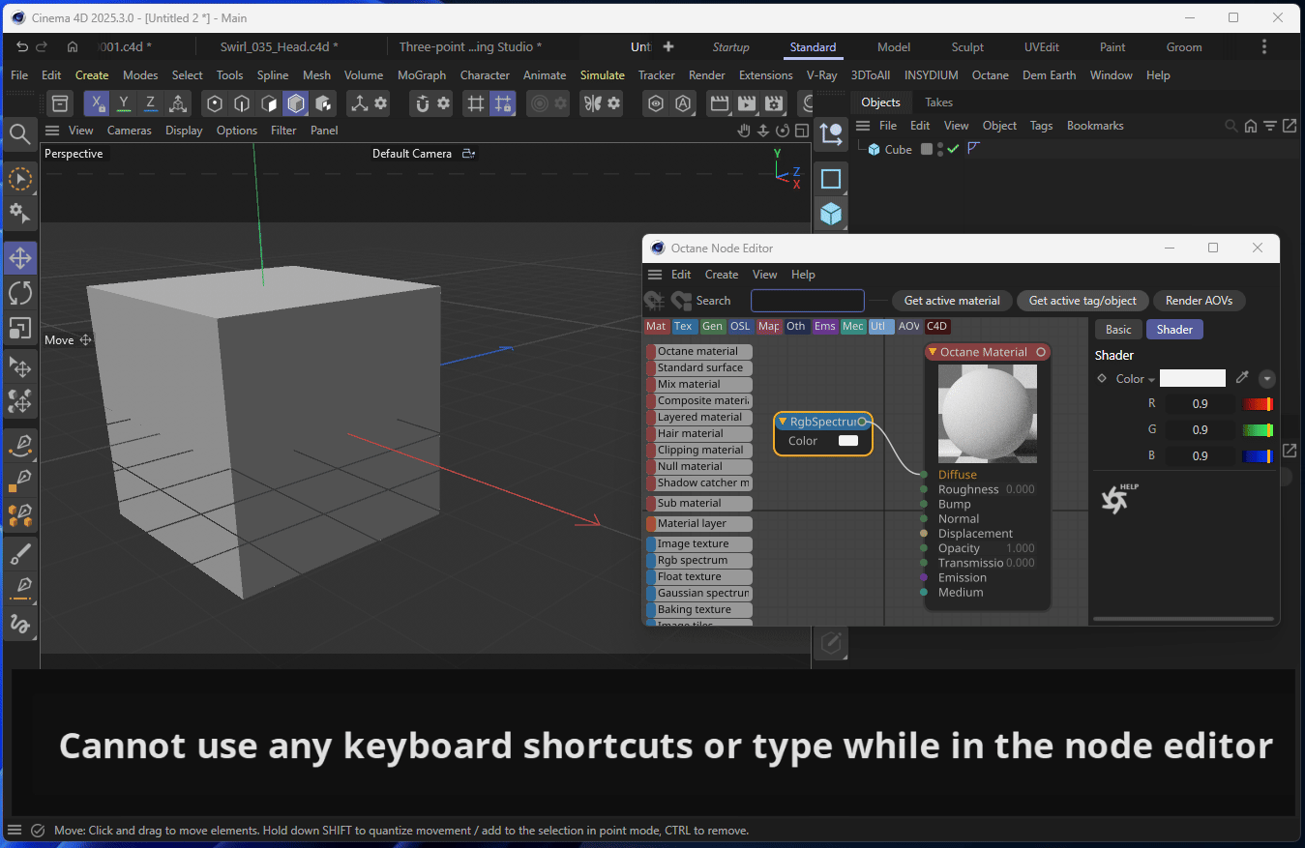The width and height of the screenshot is (1305, 848).
Task: Click the squiggle sketch tool icon
Action: (x=20, y=624)
